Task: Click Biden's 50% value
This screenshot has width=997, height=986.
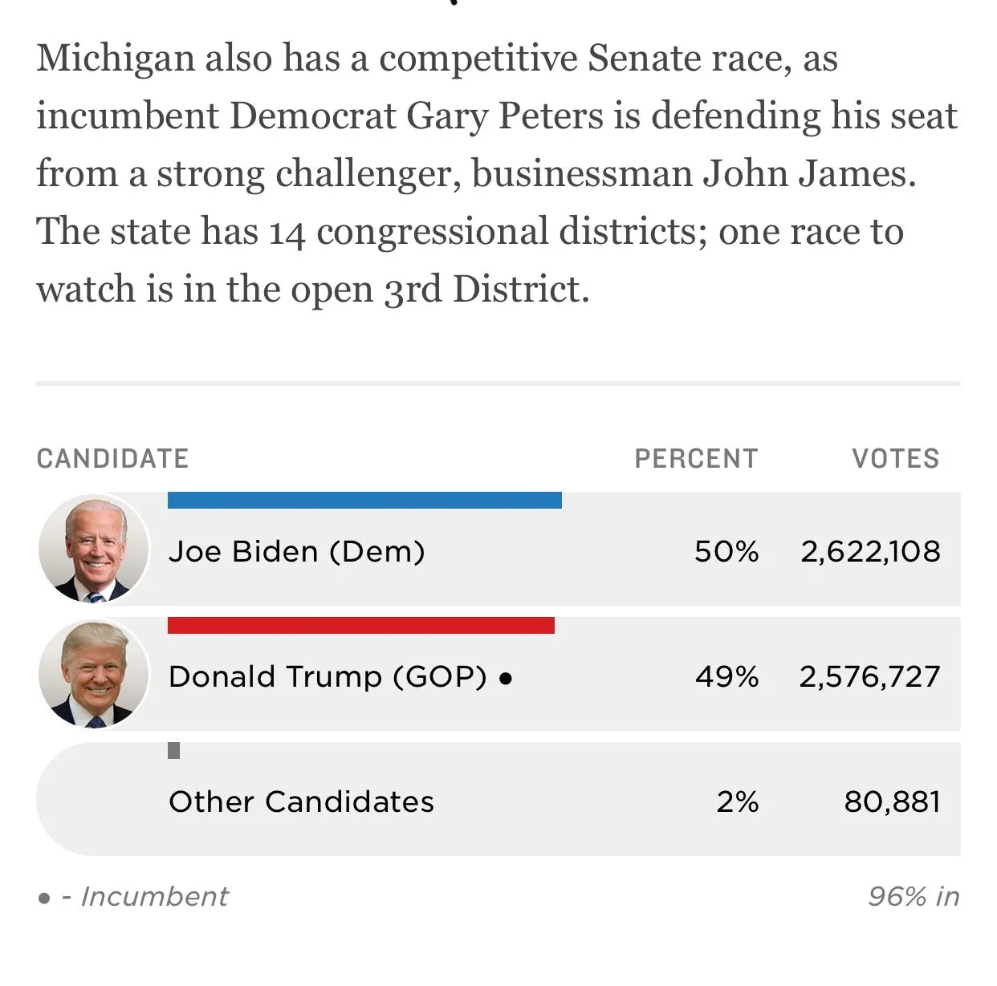Action: (726, 552)
